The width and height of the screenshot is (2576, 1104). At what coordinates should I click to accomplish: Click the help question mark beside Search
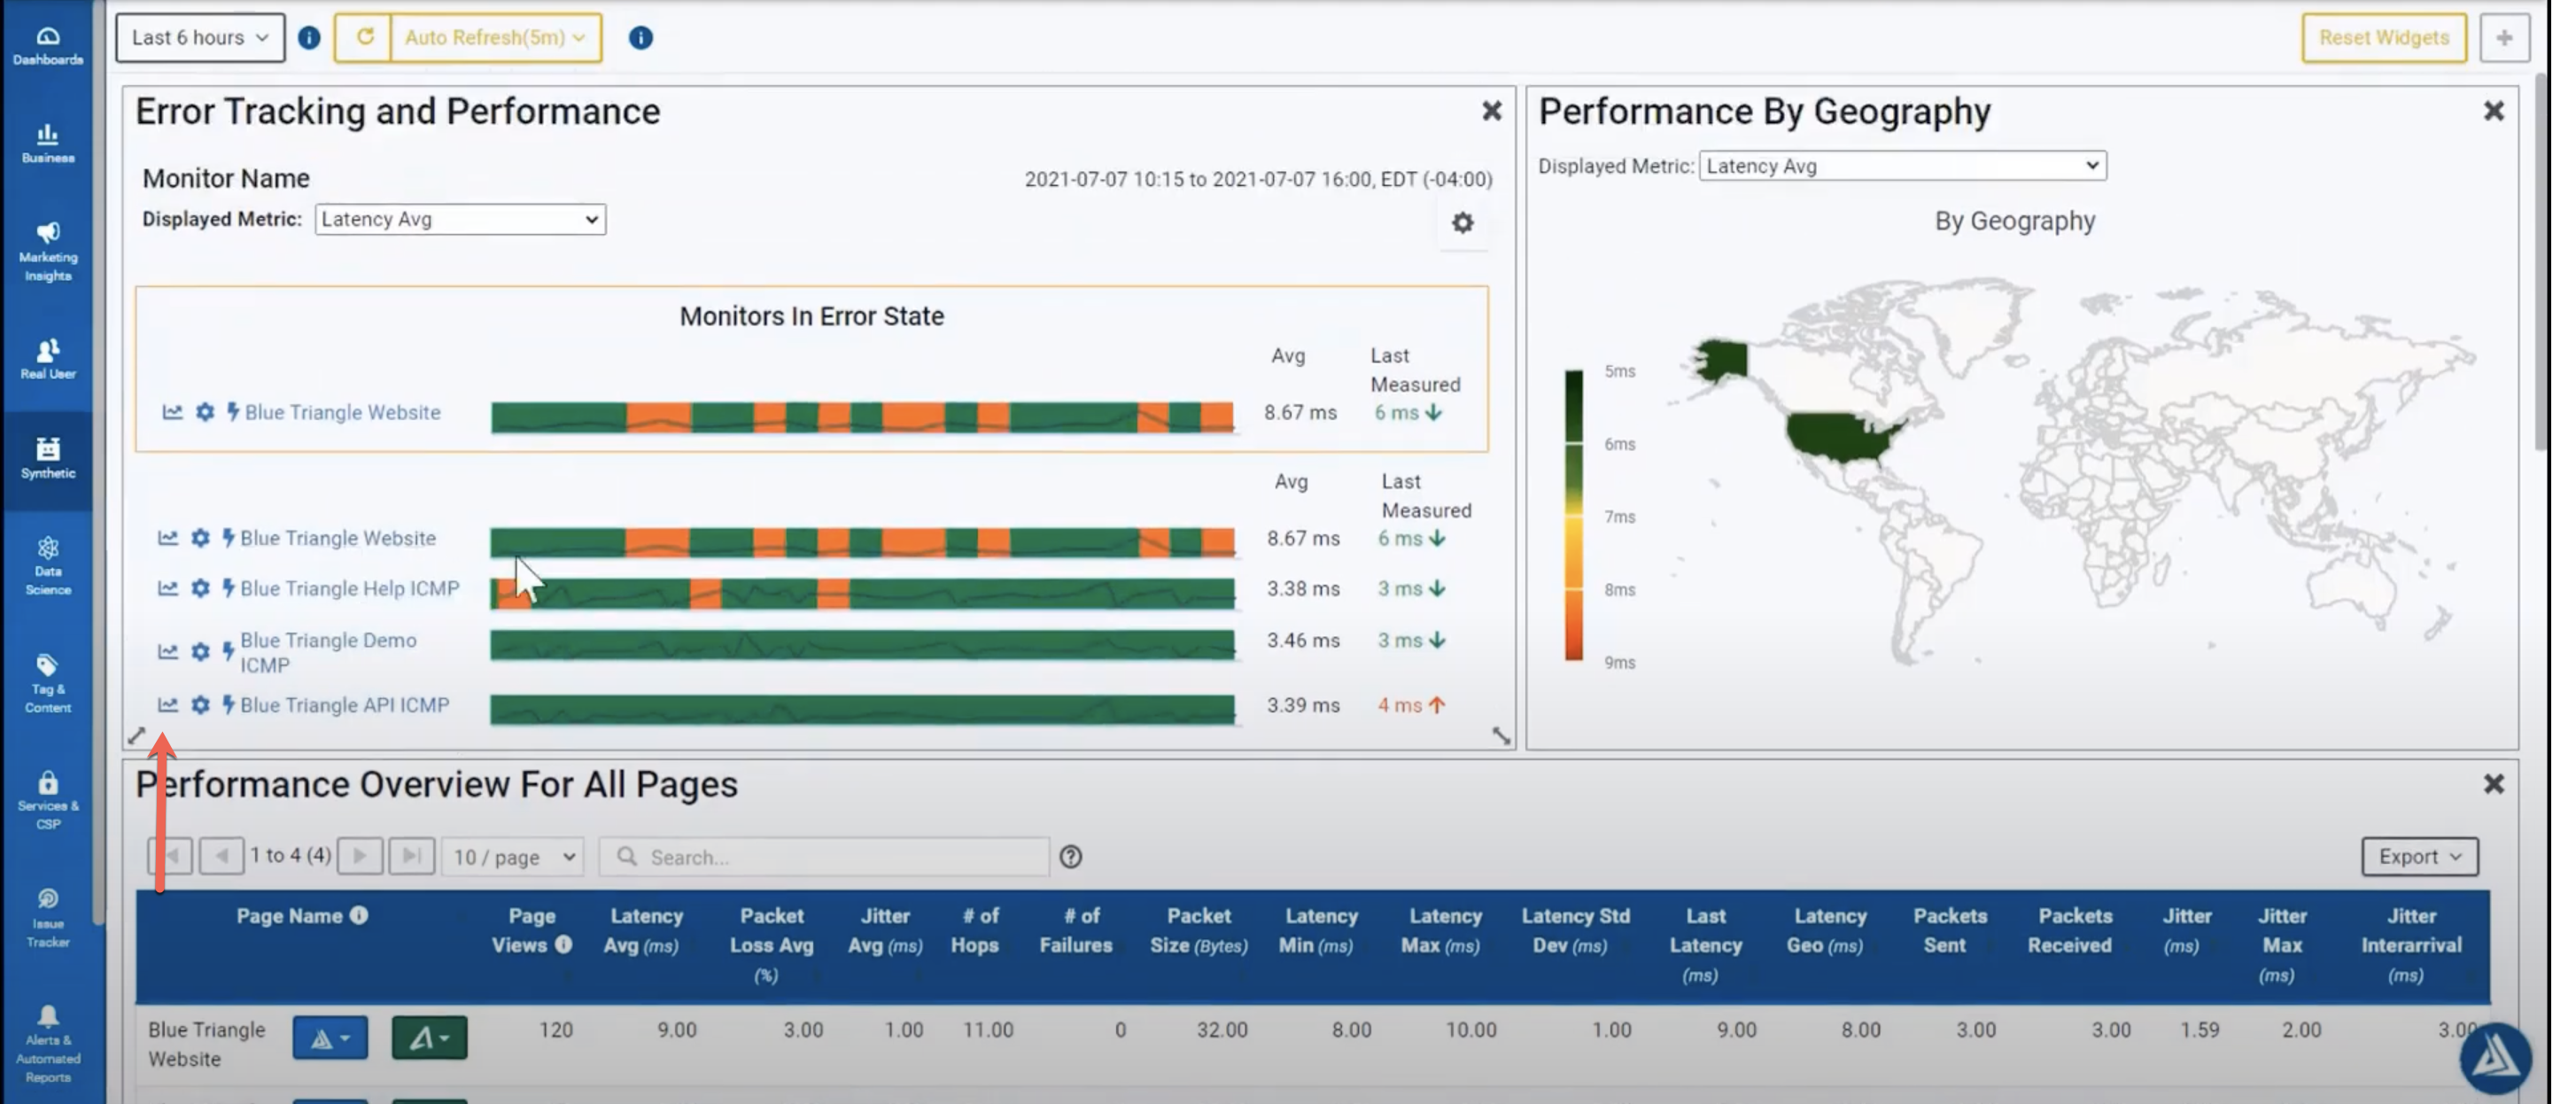pos(1070,857)
